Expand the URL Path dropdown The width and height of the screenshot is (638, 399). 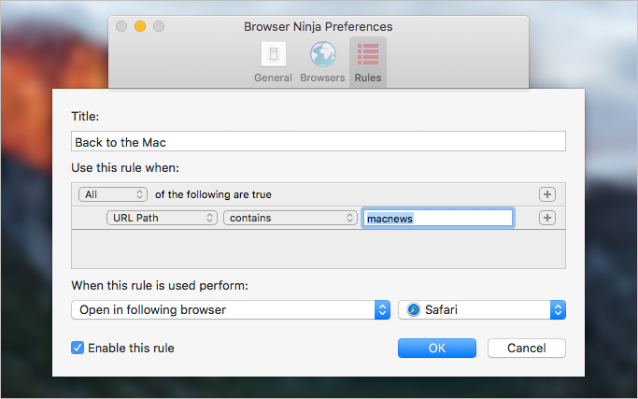click(x=162, y=218)
